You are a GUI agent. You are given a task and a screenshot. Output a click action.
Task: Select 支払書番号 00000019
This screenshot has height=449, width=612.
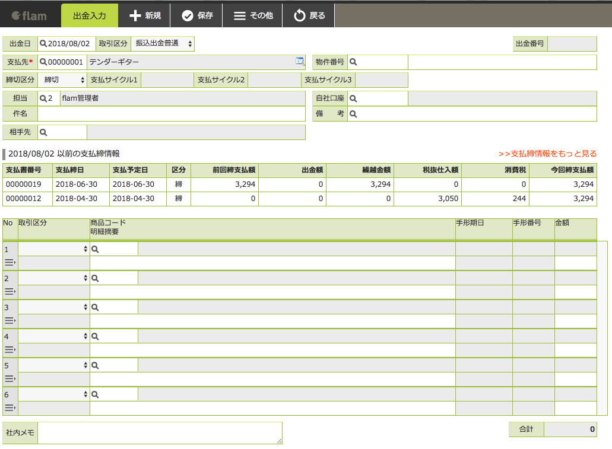point(23,184)
